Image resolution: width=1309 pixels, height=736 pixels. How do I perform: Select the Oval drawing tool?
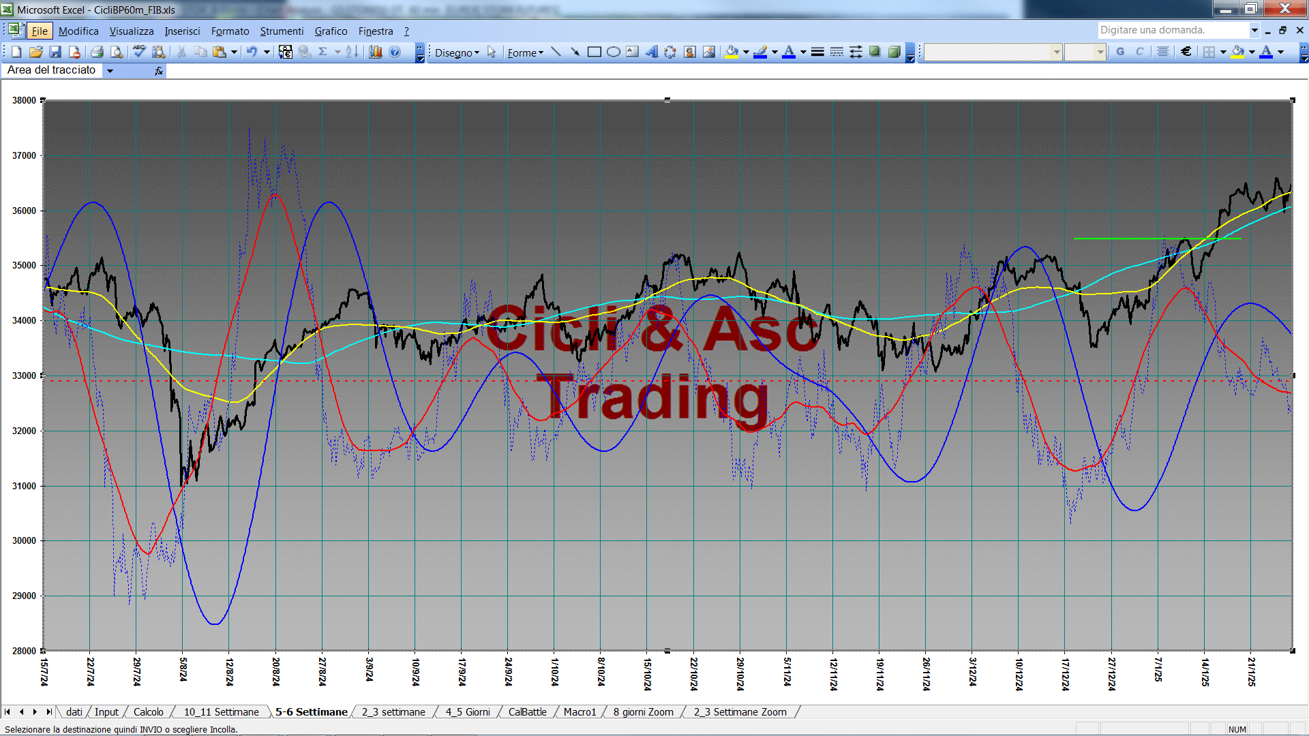click(613, 52)
